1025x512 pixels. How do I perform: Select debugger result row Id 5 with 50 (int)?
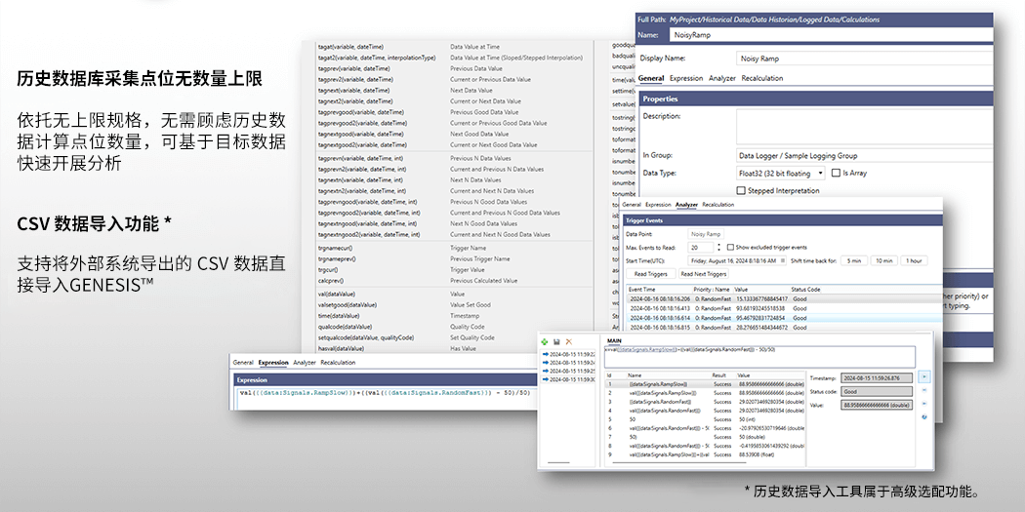pos(705,419)
